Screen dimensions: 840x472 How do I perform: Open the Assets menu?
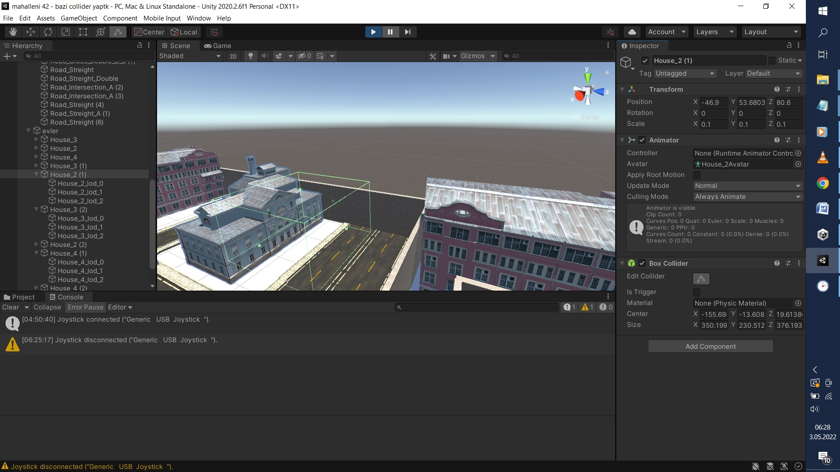tap(45, 18)
